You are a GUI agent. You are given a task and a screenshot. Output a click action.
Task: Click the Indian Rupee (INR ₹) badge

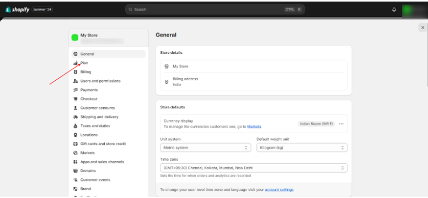coord(316,124)
